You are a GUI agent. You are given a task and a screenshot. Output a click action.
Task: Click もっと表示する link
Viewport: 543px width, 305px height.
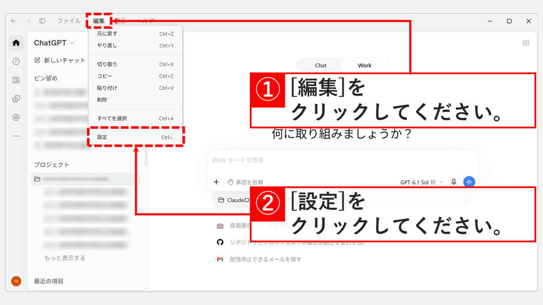[64, 258]
